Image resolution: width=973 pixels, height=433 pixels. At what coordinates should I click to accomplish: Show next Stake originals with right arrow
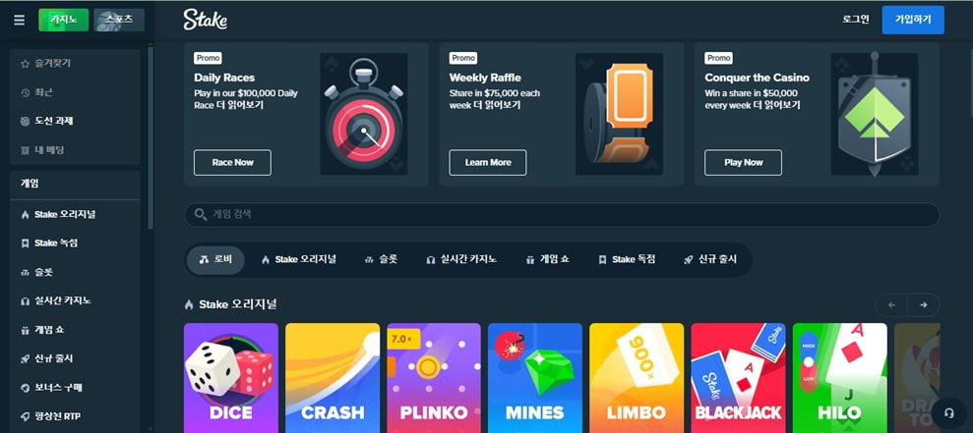(x=924, y=304)
